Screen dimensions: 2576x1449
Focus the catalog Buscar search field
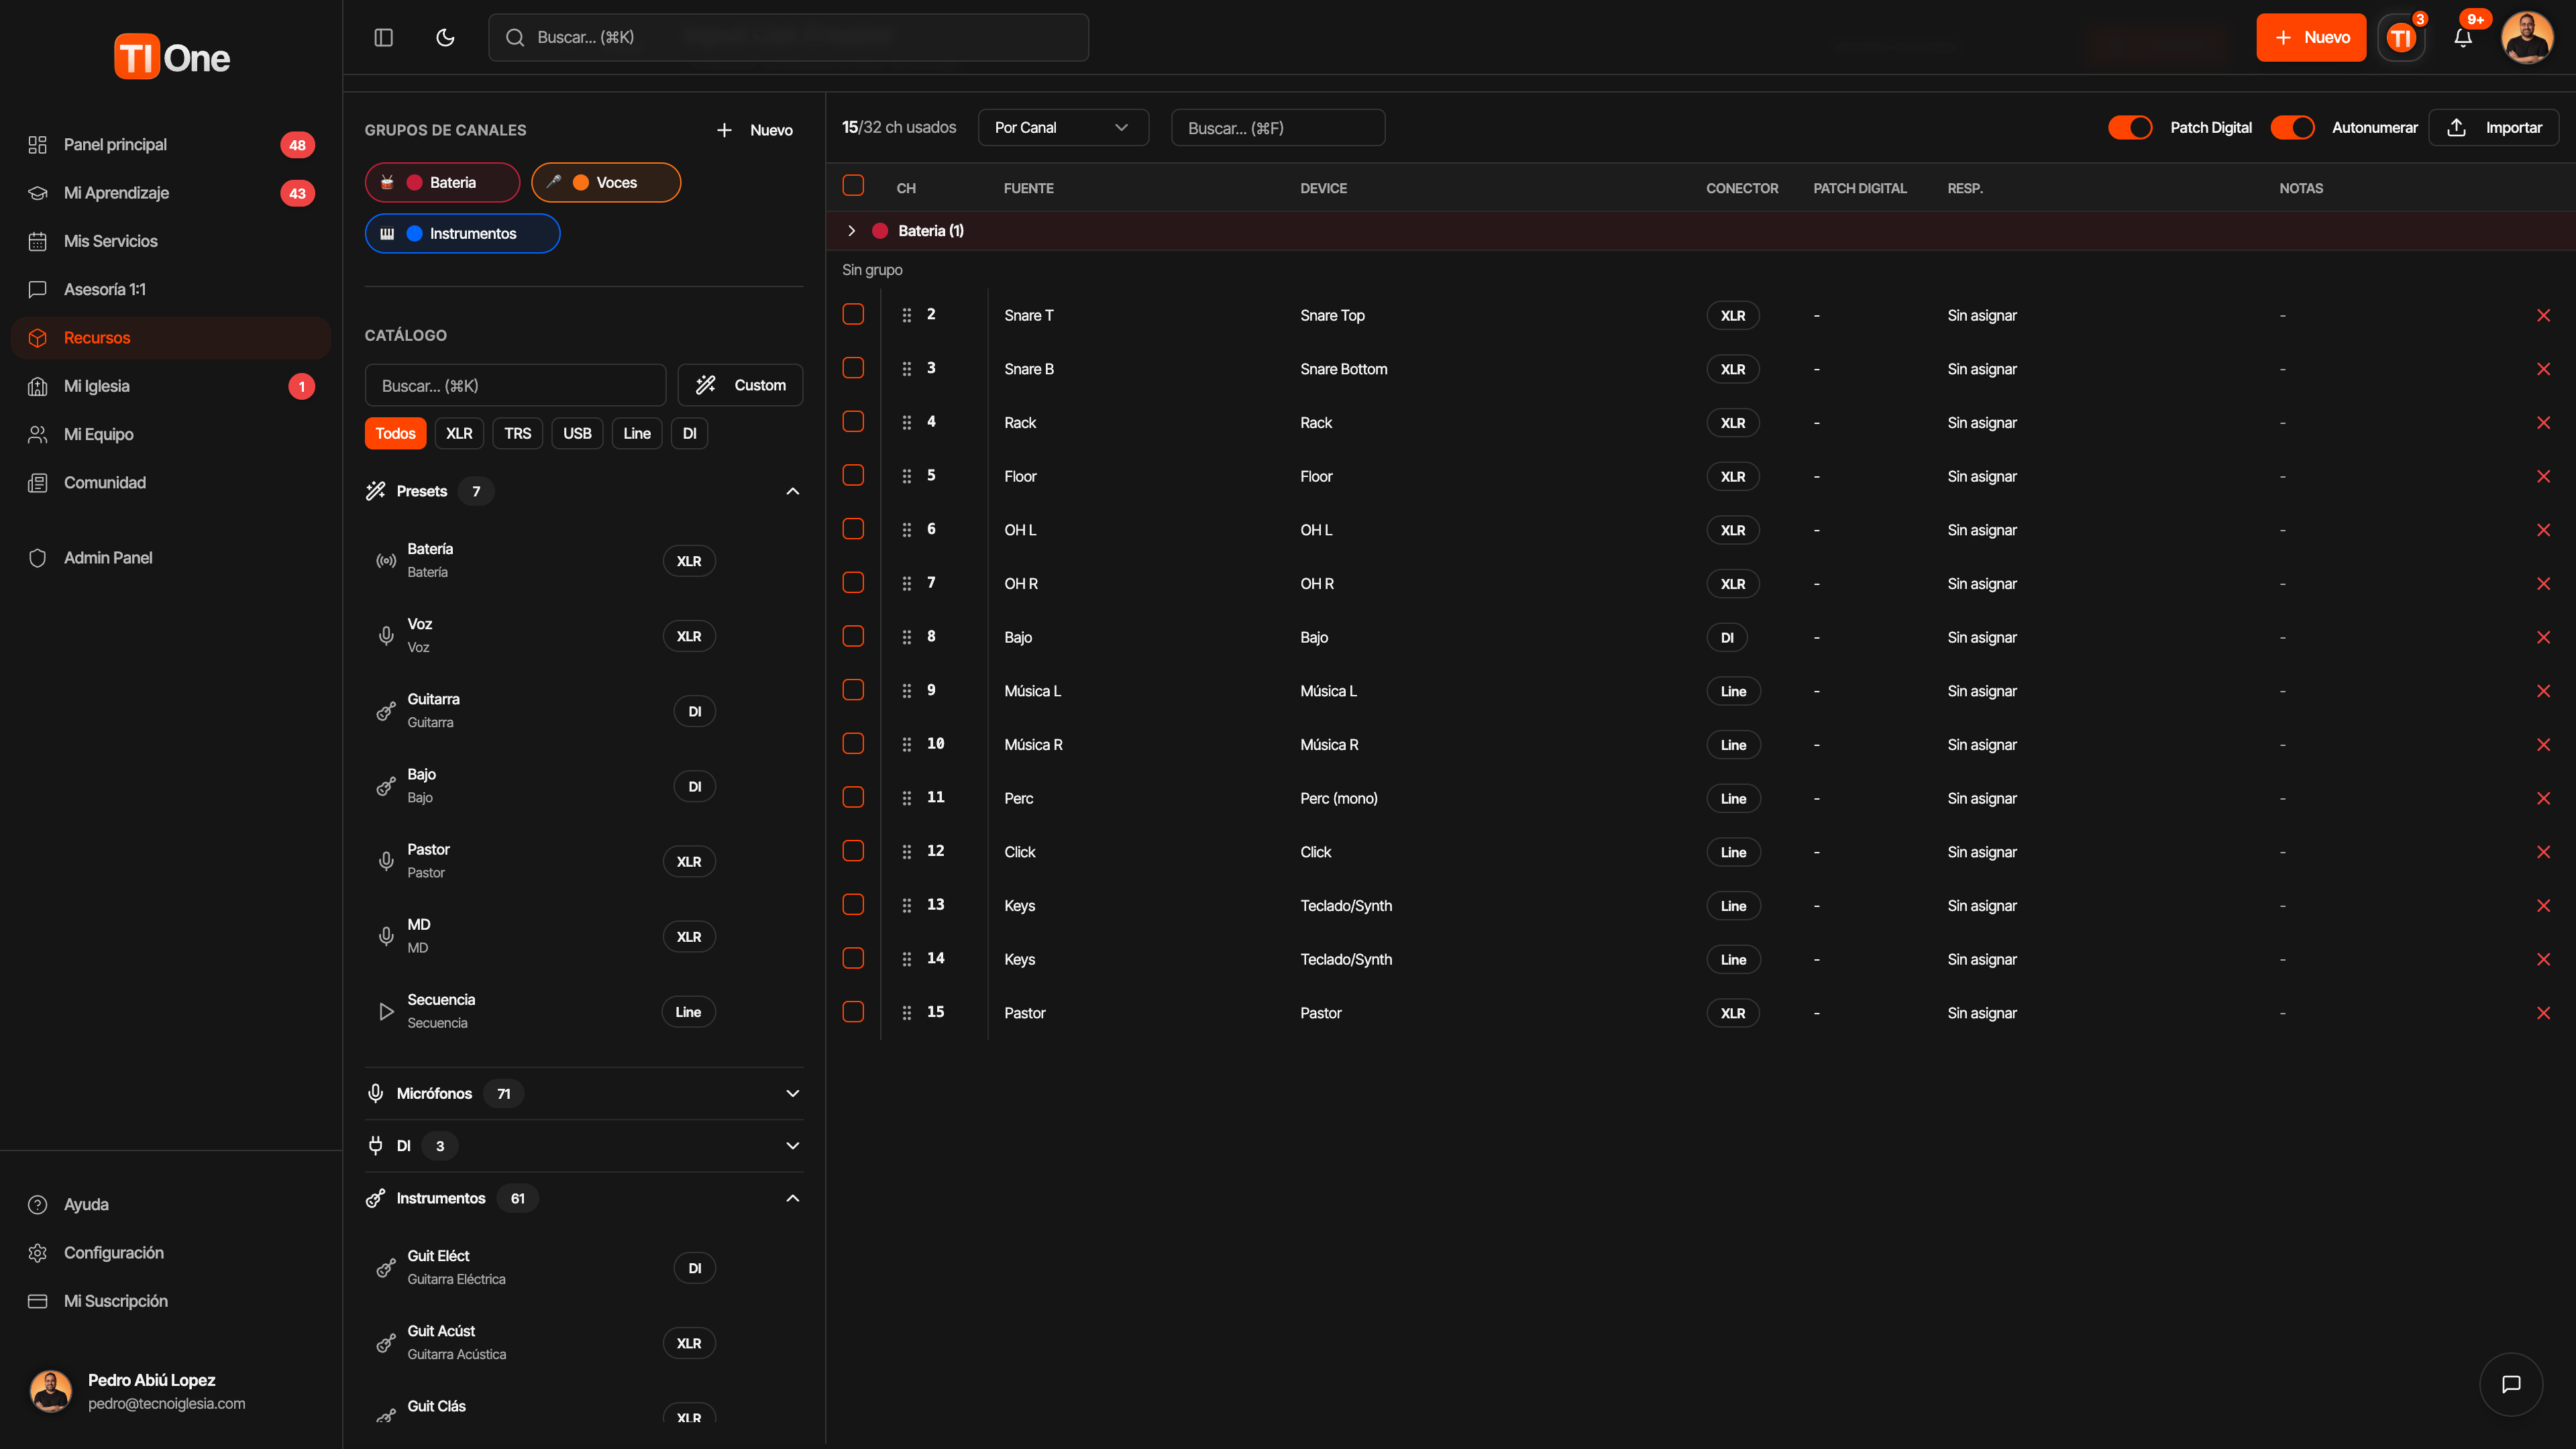[515, 385]
